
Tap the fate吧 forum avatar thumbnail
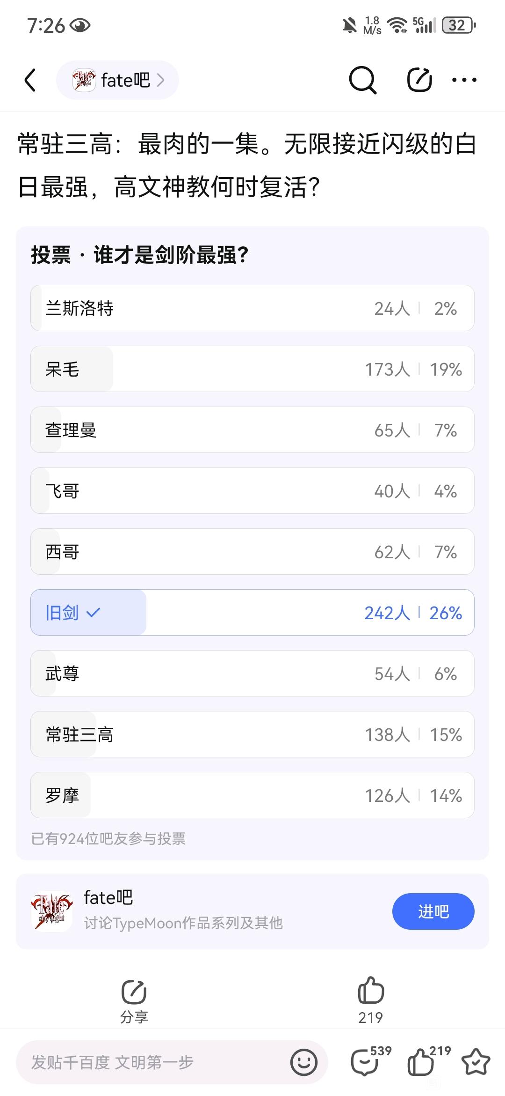pyautogui.click(x=52, y=911)
